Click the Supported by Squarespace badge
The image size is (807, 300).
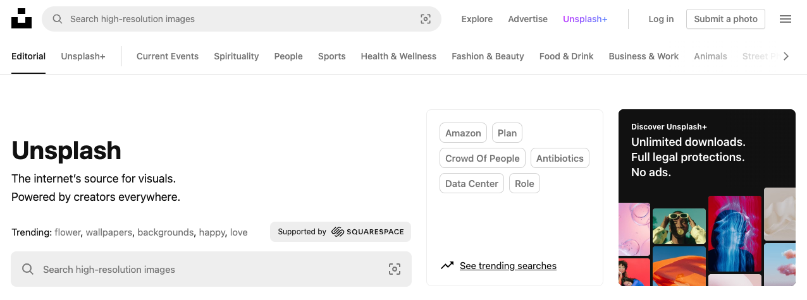coord(340,232)
